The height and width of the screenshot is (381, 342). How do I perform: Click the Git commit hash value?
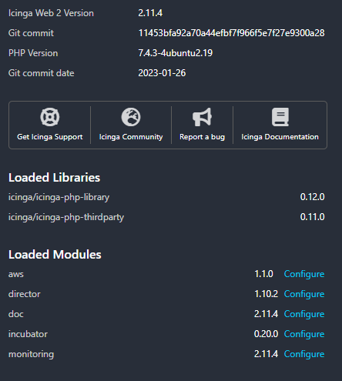pyautogui.click(x=231, y=33)
